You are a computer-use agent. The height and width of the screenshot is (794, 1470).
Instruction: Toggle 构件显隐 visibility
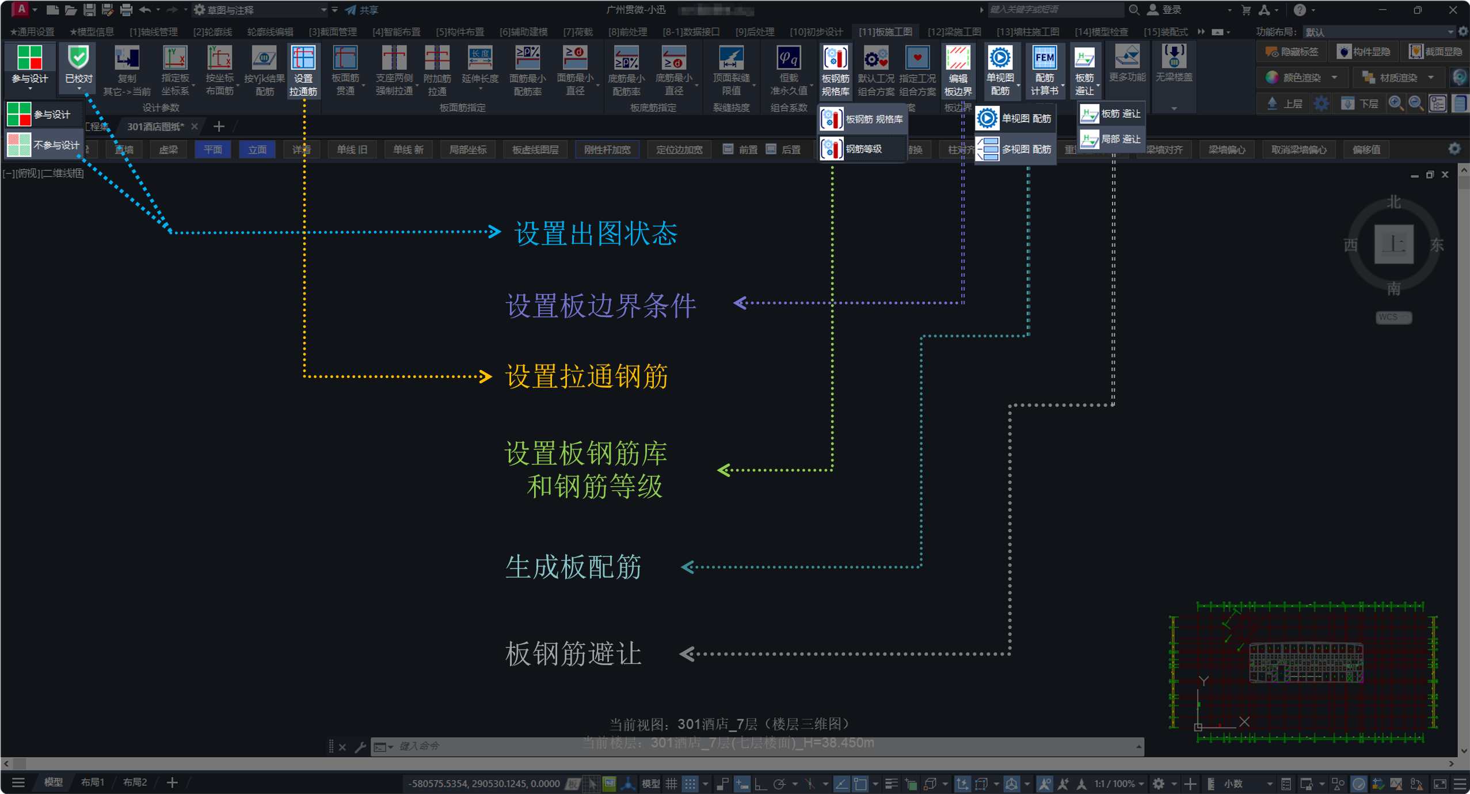tap(1364, 52)
